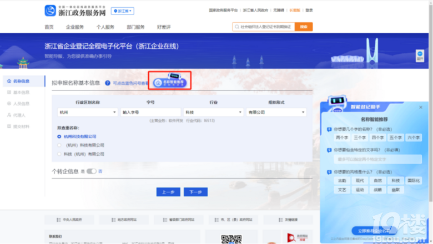This screenshot has height=244, width=433.
Task: Open the 组织形式 dropdown showing 有限公司
Action: 276,112
